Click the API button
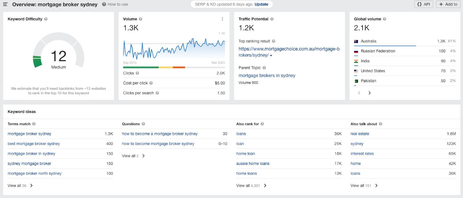This screenshot has width=463, height=198. click(x=424, y=4)
